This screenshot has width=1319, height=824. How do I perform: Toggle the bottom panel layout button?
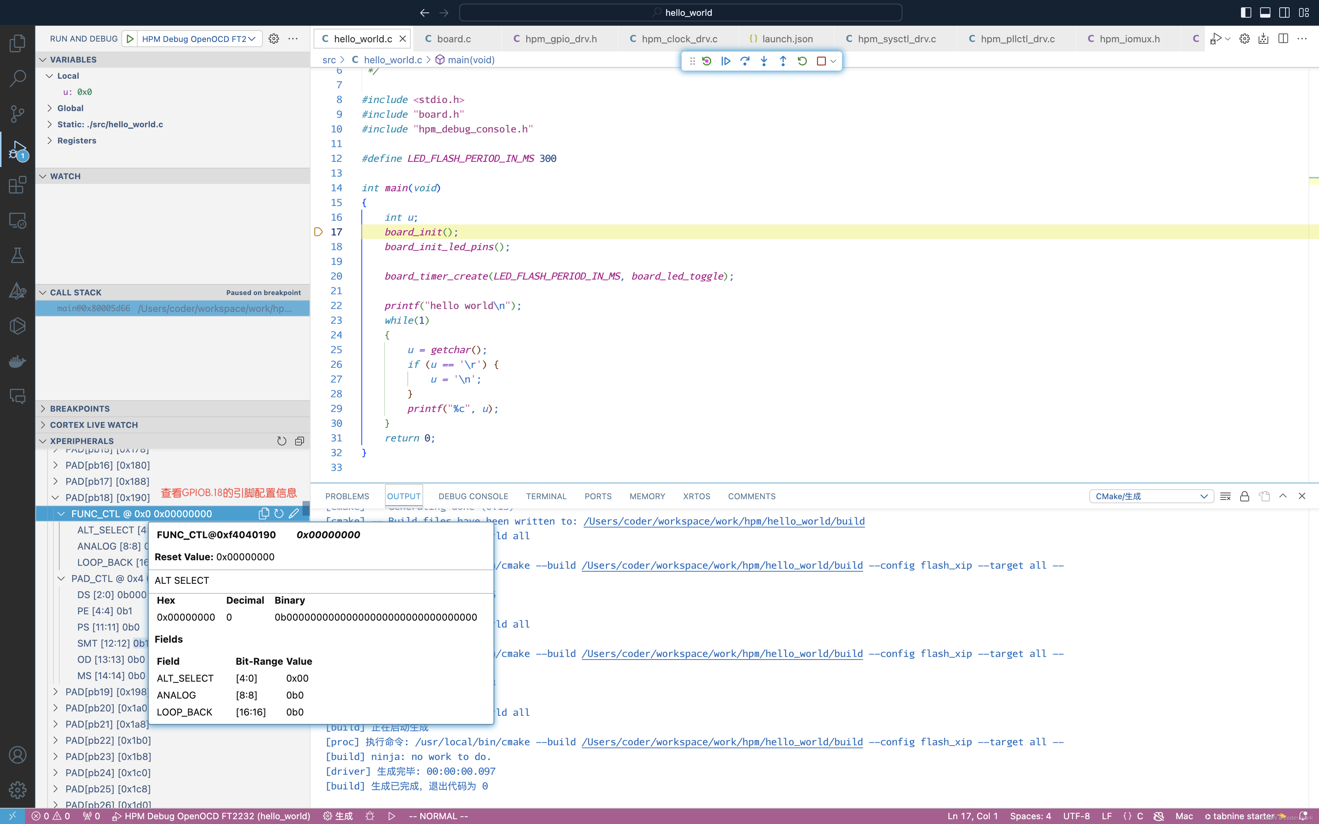[1266, 12]
